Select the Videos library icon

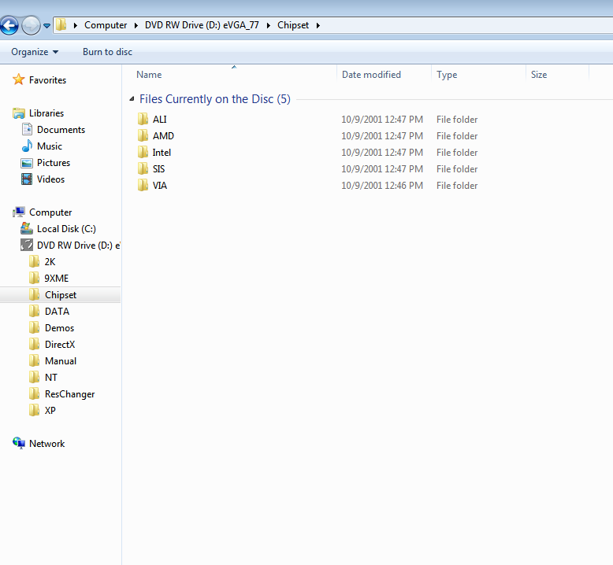point(27,179)
